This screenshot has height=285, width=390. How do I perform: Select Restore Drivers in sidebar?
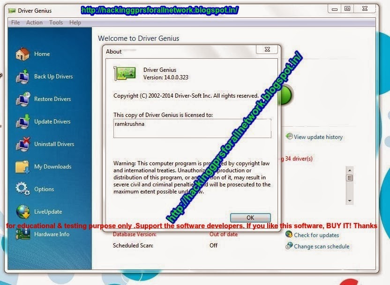coord(52,99)
